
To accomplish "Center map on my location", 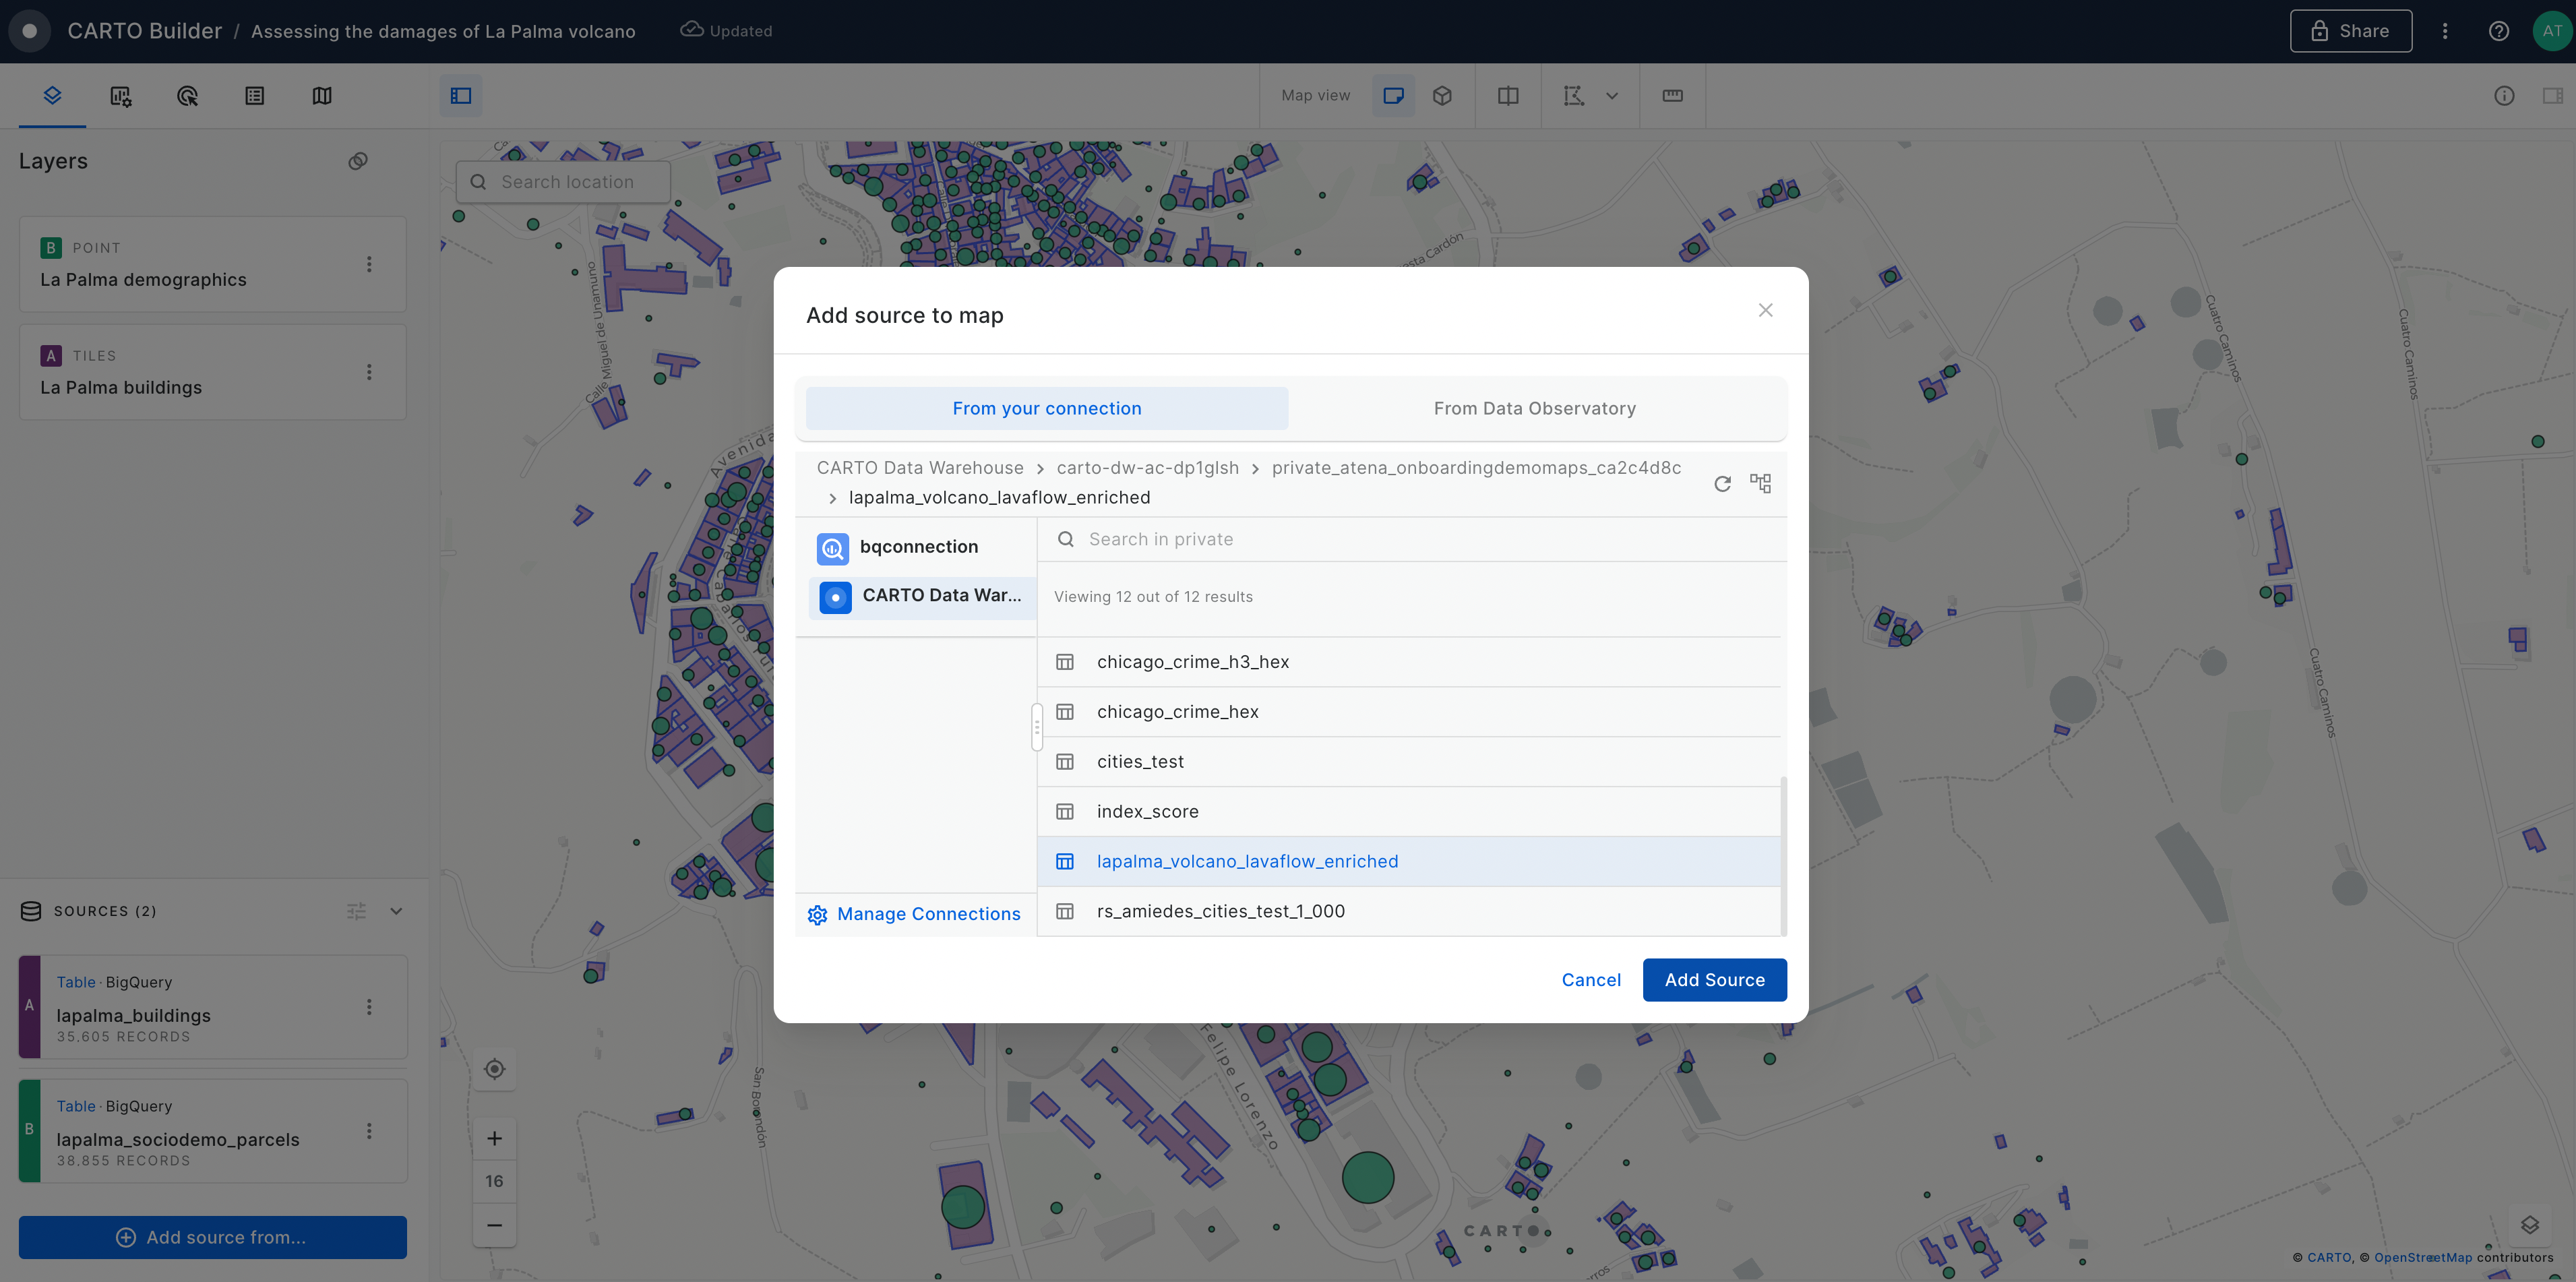I will tap(494, 1069).
